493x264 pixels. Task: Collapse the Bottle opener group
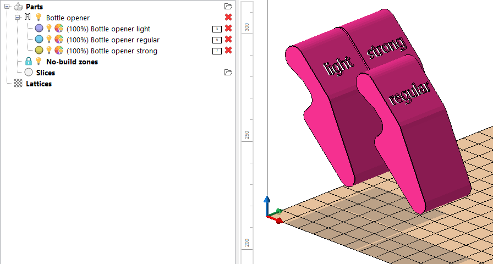tap(17, 17)
